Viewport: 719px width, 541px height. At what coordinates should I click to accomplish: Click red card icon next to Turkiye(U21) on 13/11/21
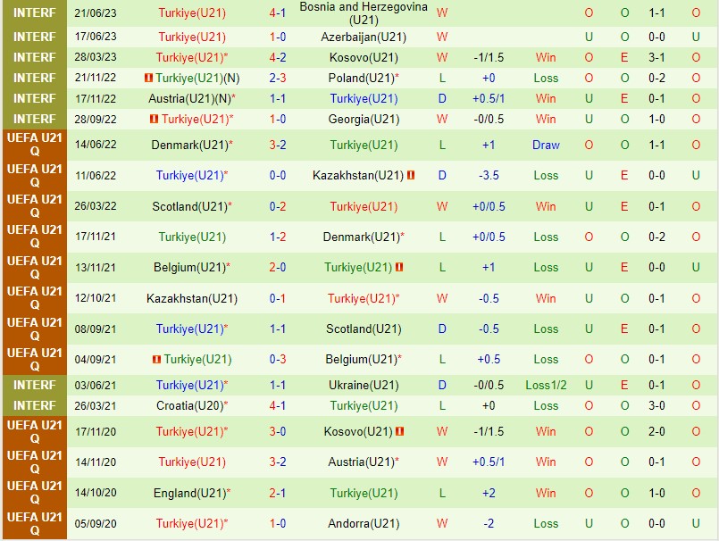(399, 267)
